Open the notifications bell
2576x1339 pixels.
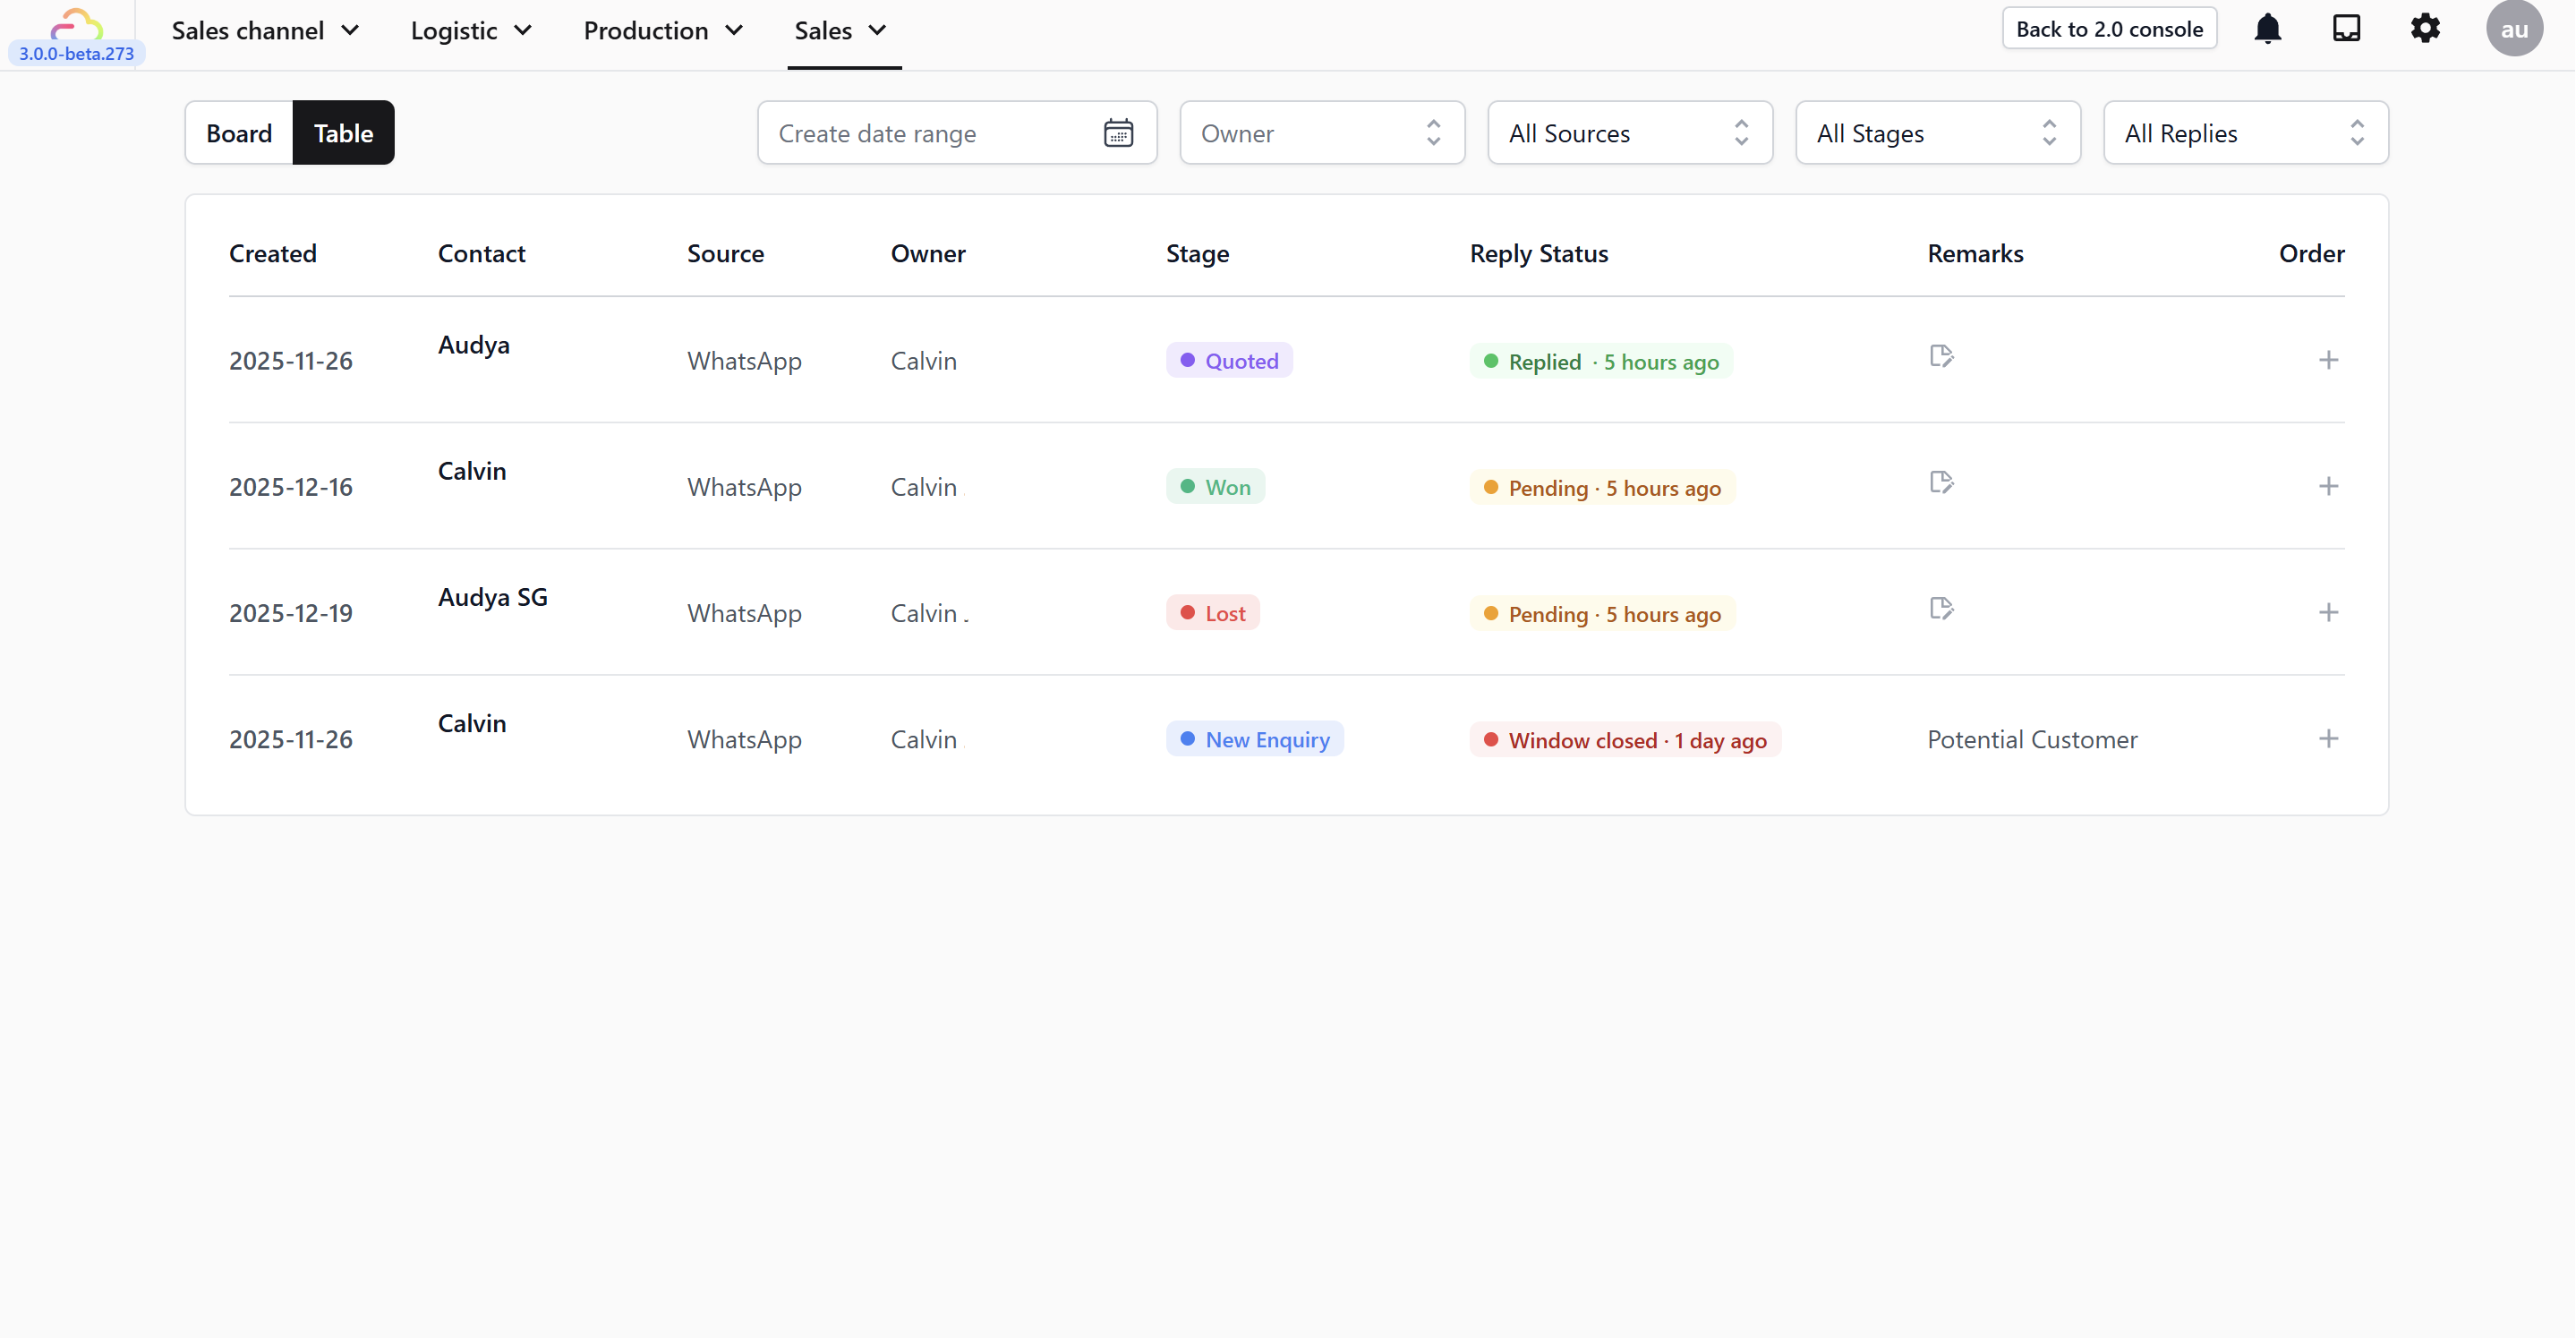2267,29
